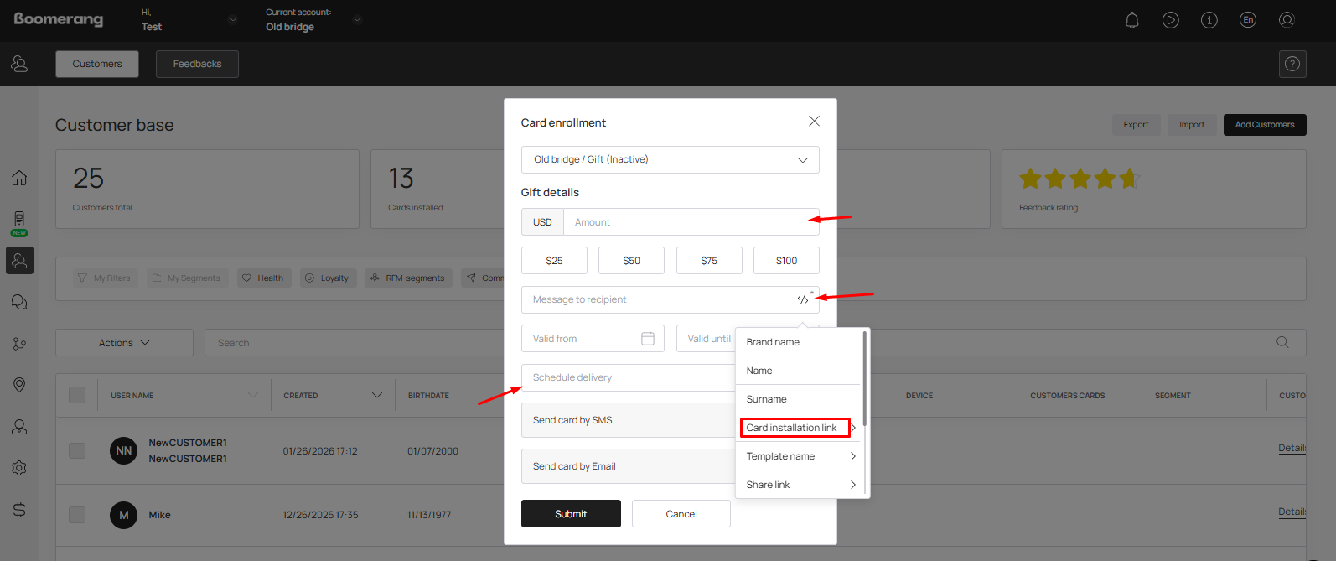Open settings gear icon in sidebar
The image size is (1336, 561).
(19, 468)
